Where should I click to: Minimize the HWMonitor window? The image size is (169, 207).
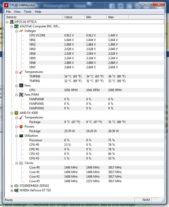[x=142, y=4]
